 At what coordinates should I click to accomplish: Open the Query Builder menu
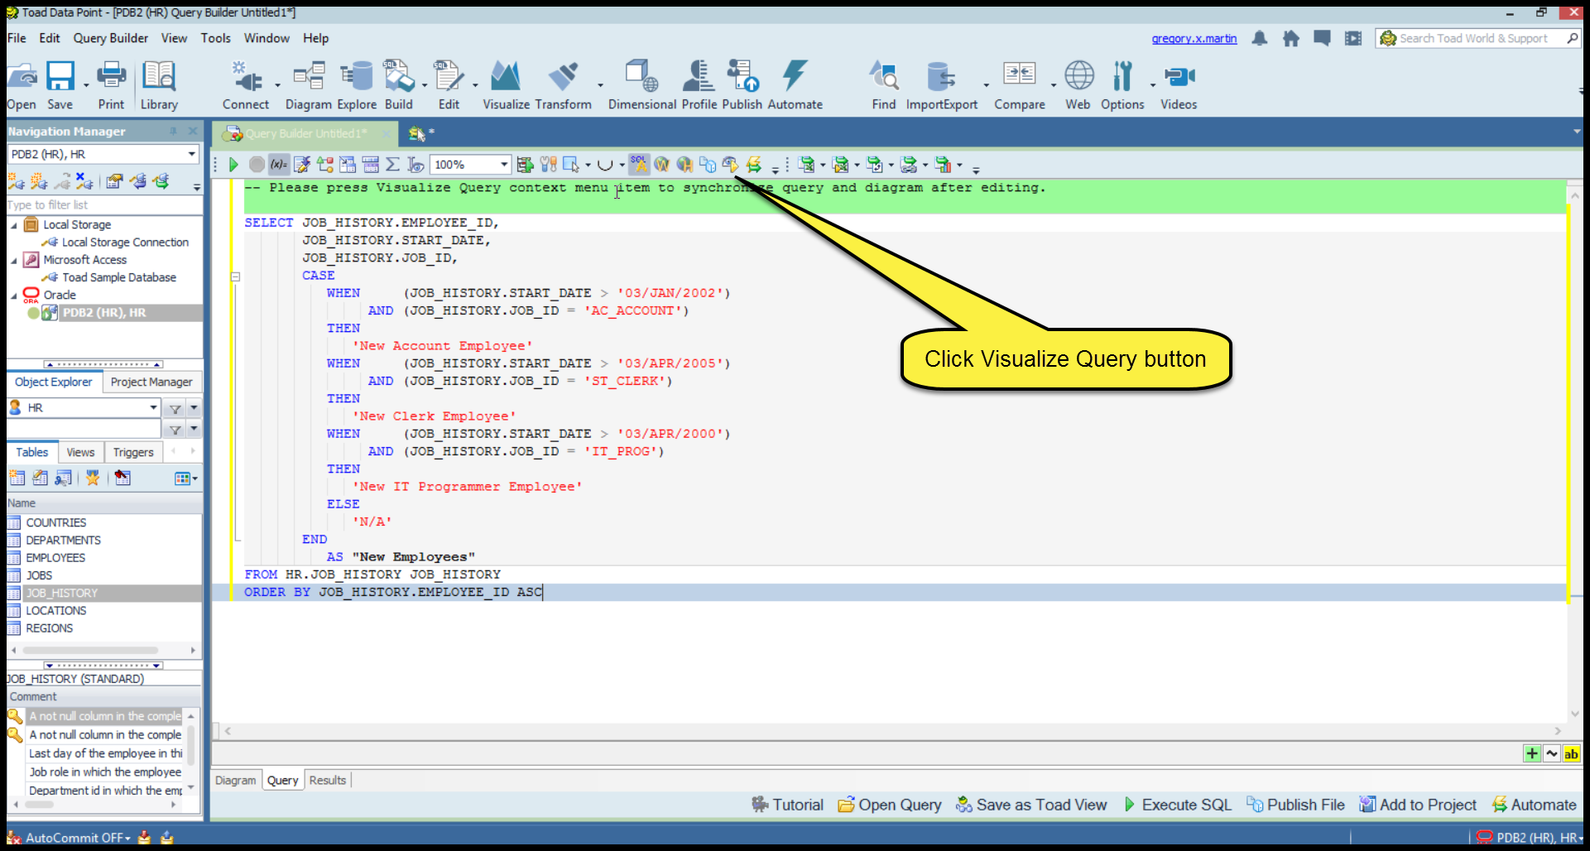pyautogui.click(x=110, y=38)
